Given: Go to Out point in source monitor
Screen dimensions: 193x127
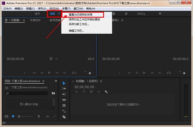Looking at the screenshot, I should (65, 73).
